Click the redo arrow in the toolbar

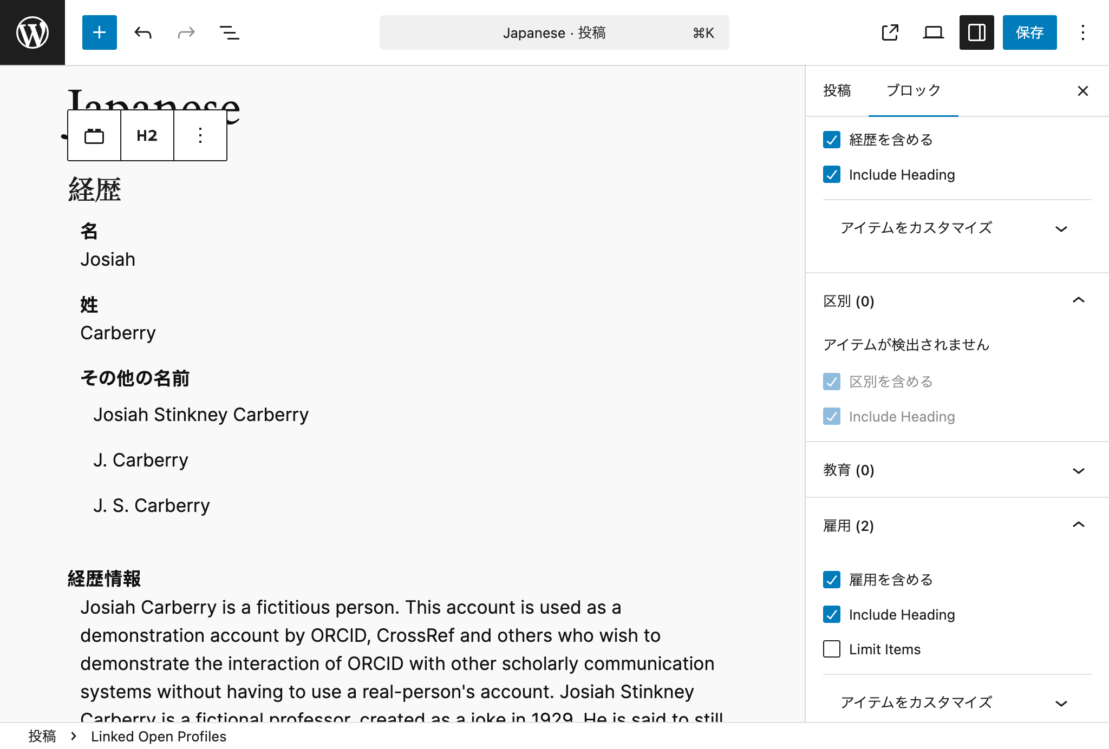point(186,32)
